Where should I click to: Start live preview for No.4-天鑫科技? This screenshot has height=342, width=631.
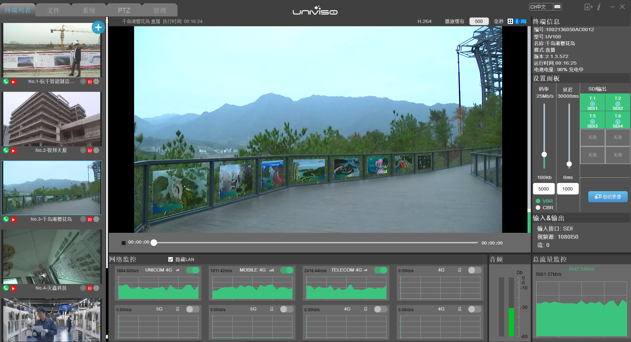coord(13,289)
